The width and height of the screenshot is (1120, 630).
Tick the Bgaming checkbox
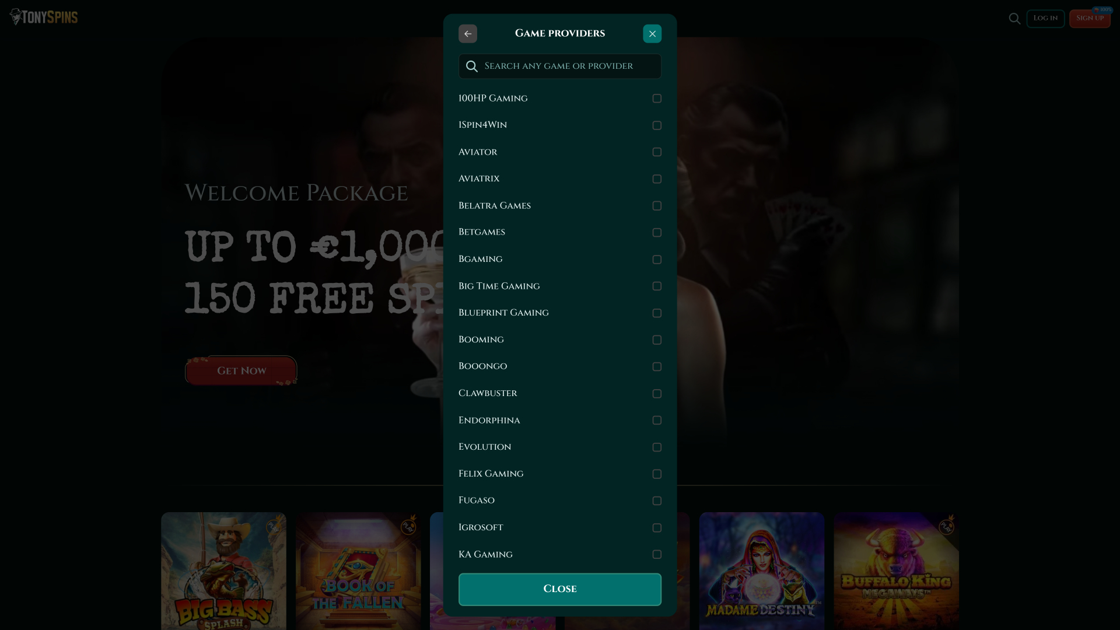(657, 260)
